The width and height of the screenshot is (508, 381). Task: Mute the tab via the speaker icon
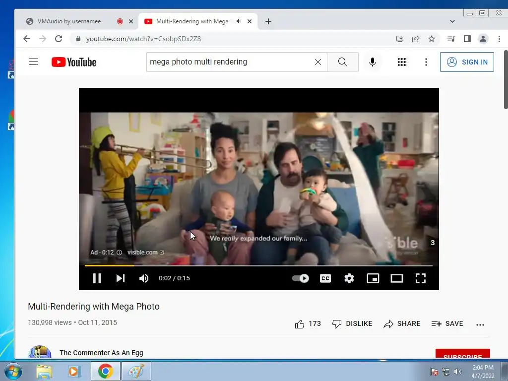click(x=239, y=21)
